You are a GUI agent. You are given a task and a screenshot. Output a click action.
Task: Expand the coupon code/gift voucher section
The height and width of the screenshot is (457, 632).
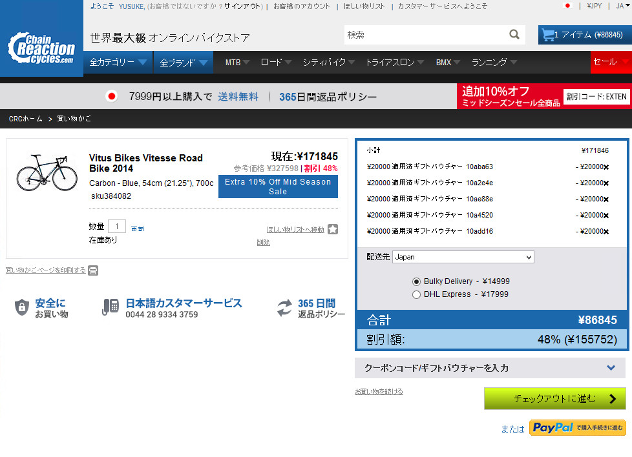pyautogui.click(x=490, y=368)
